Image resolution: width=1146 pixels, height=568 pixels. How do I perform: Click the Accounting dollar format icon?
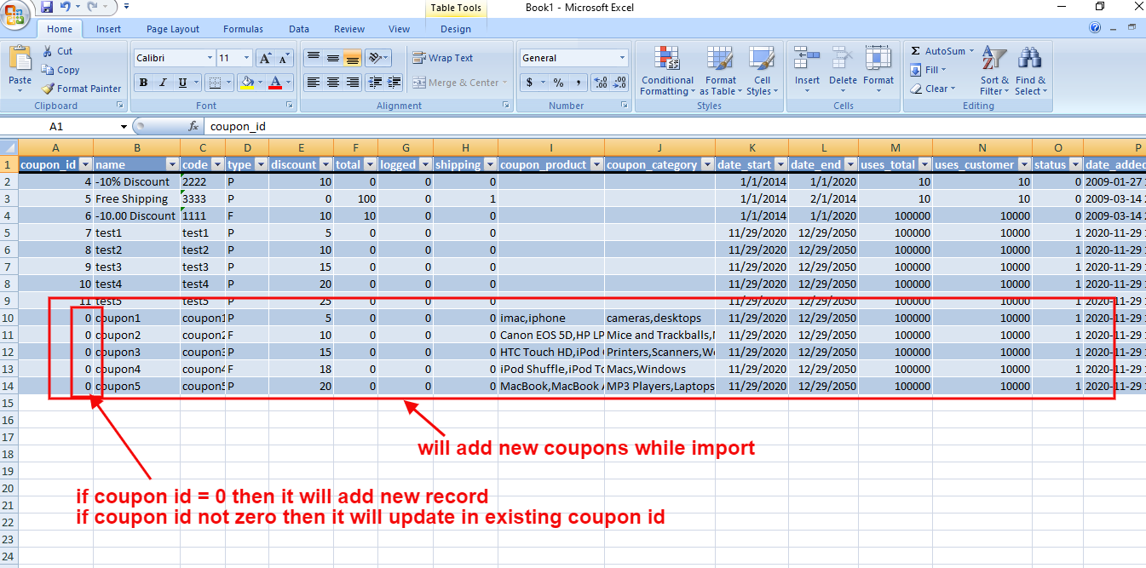[529, 83]
